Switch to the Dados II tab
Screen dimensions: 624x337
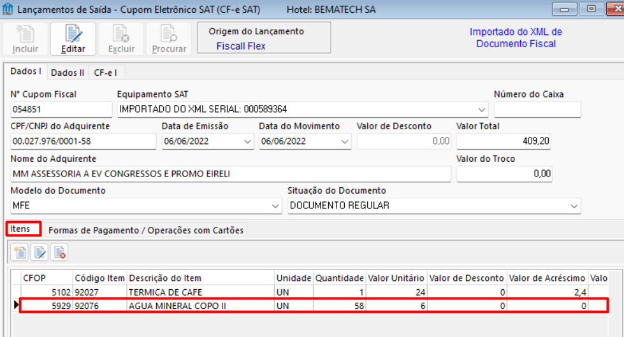tap(68, 73)
